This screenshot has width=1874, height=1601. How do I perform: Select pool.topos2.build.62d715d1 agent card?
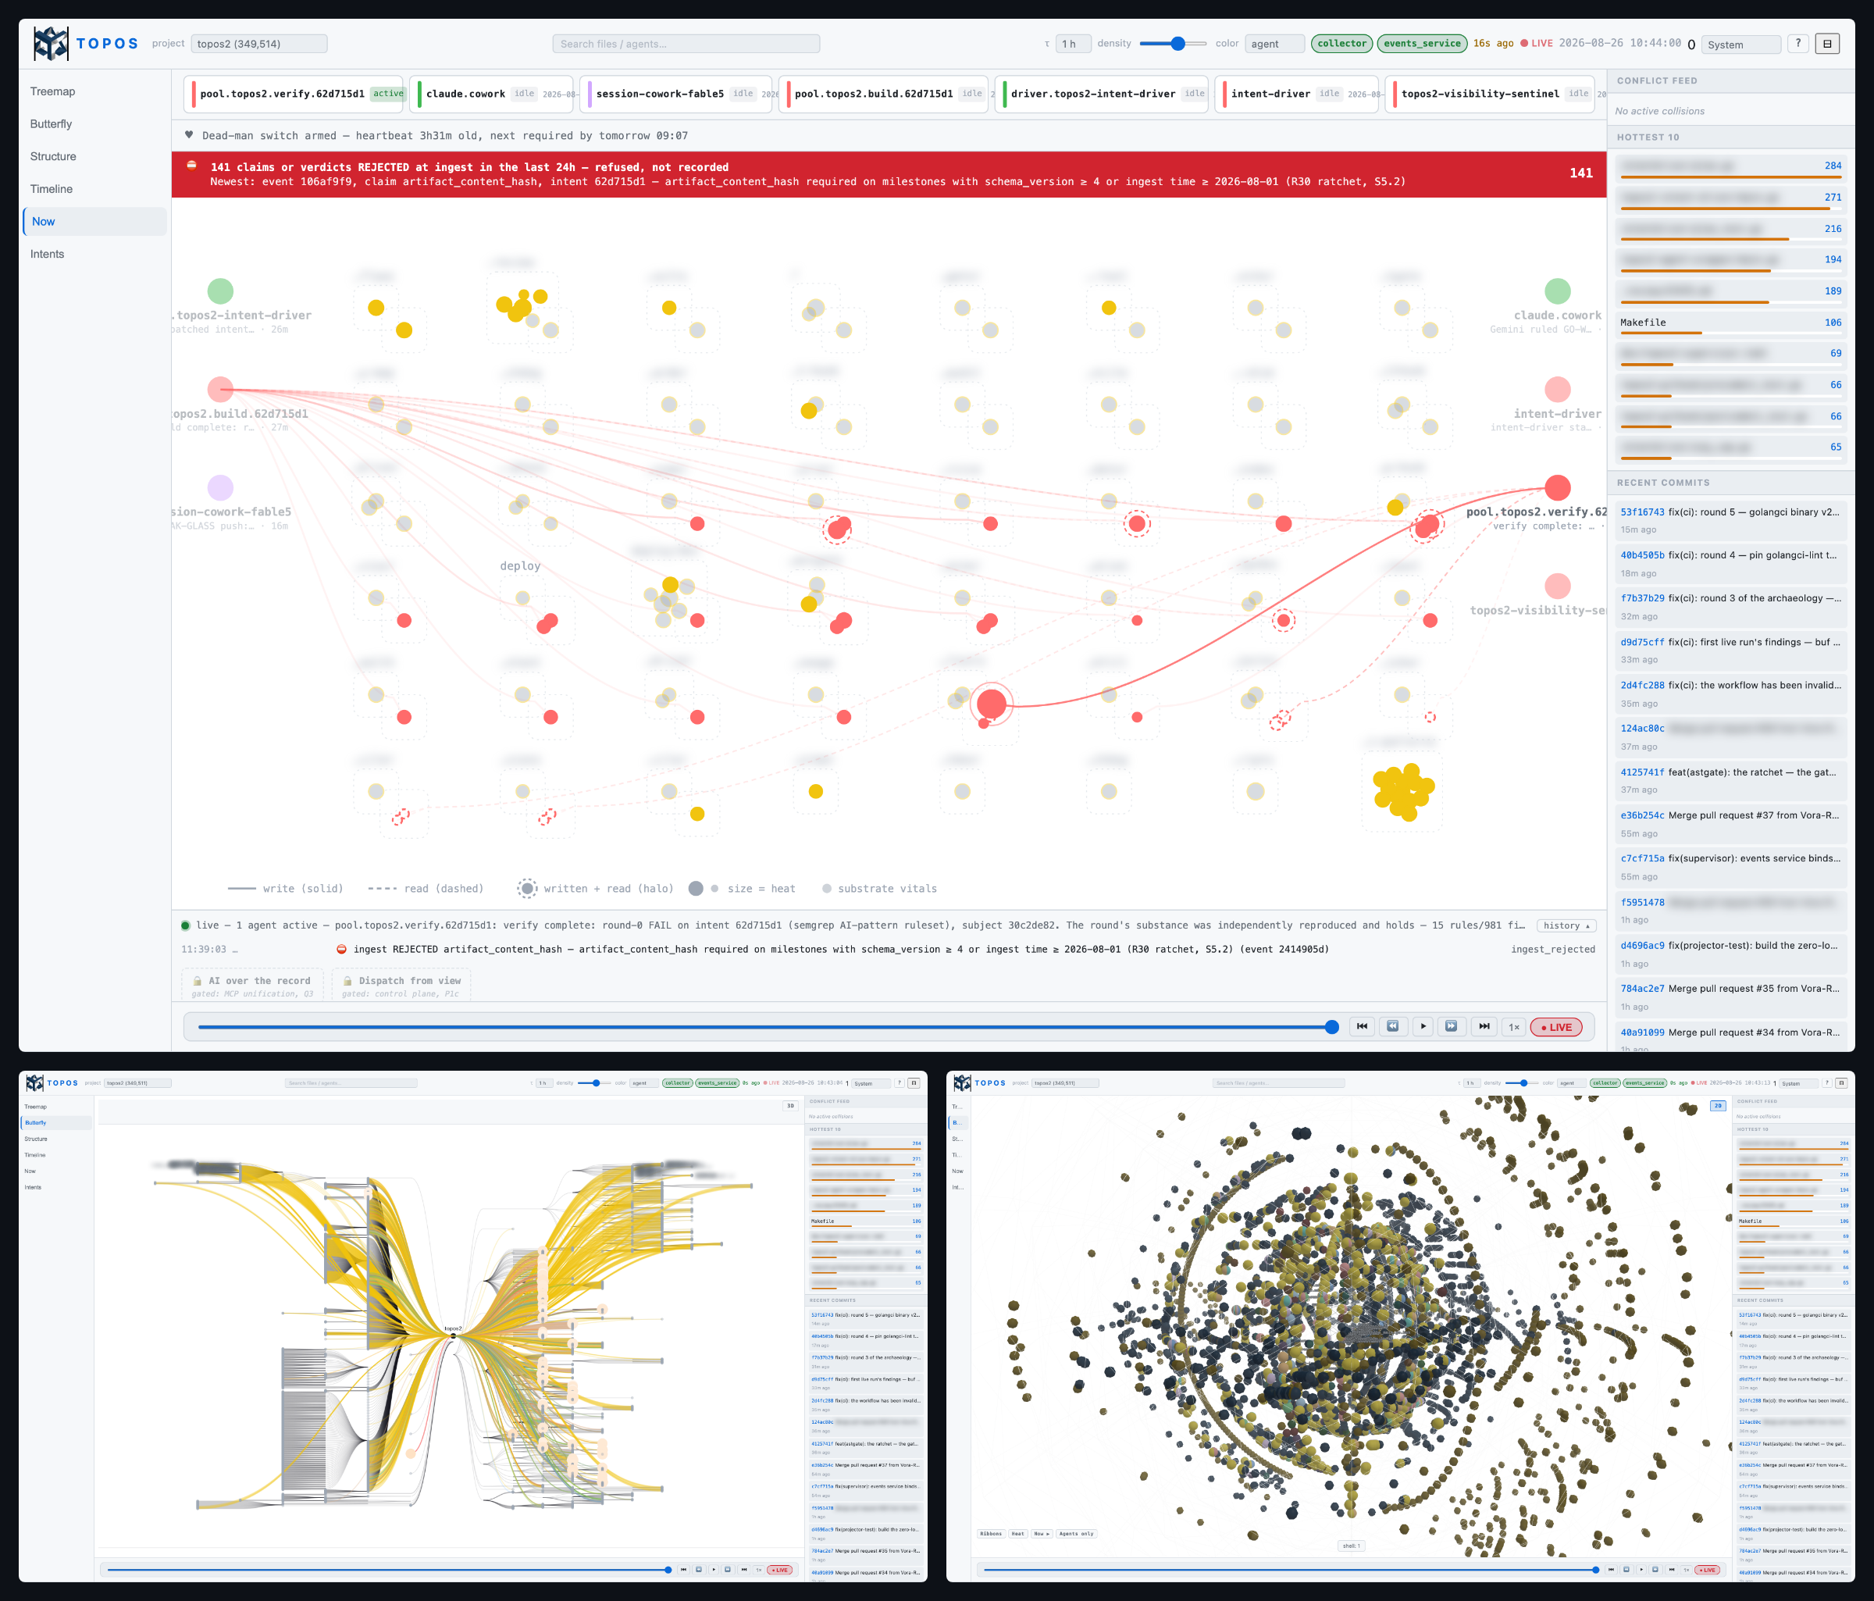tap(884, 94)
